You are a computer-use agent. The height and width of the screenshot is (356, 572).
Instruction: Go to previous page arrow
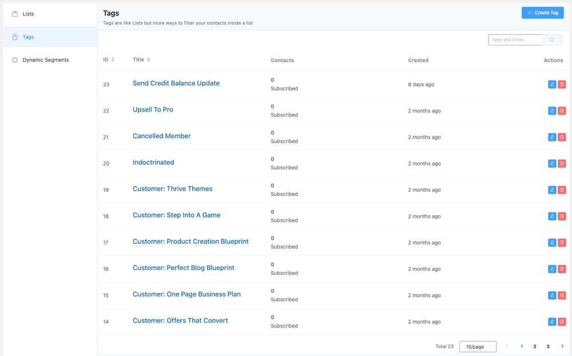pyautogui.click(x=507, y=346)
